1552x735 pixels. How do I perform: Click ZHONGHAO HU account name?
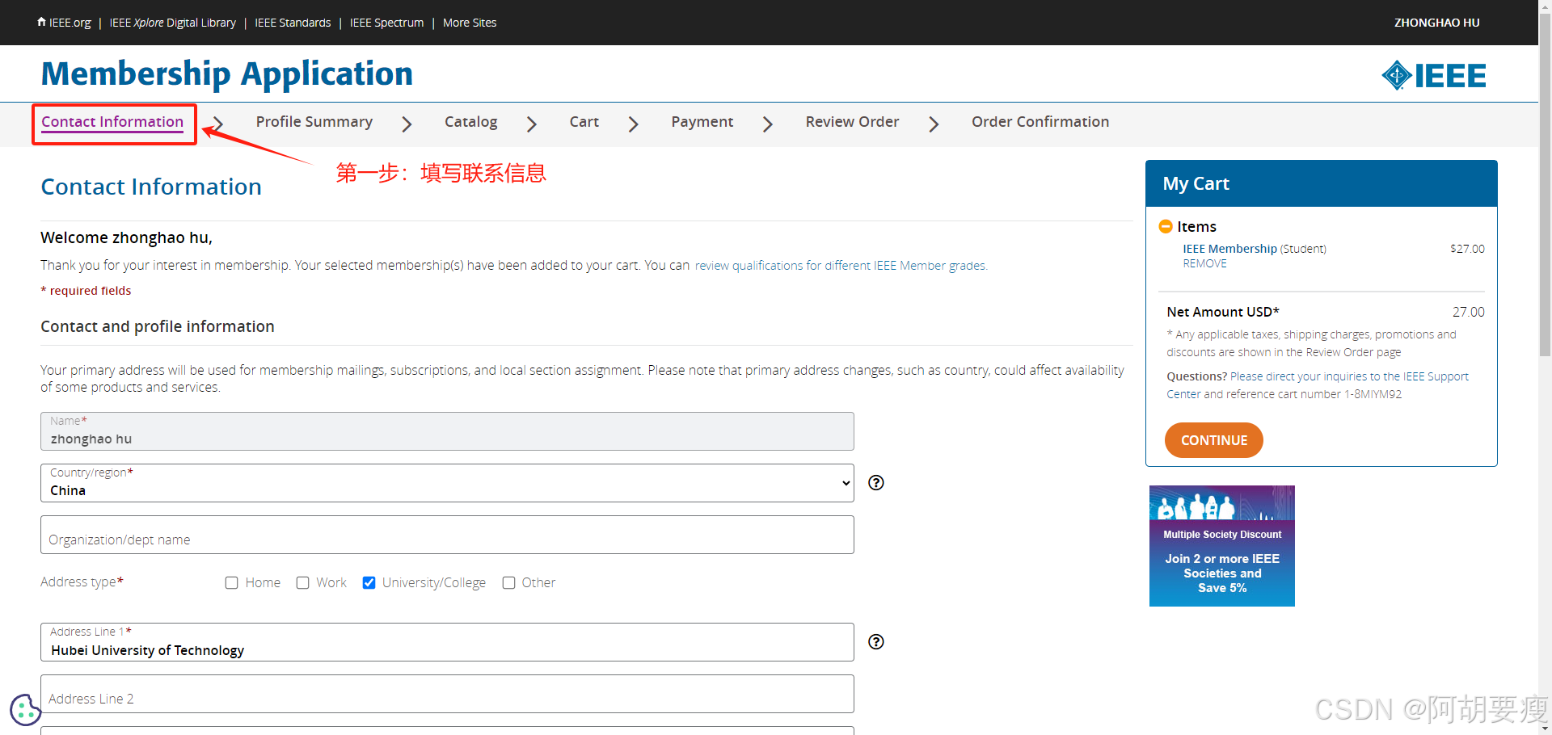1437,23
